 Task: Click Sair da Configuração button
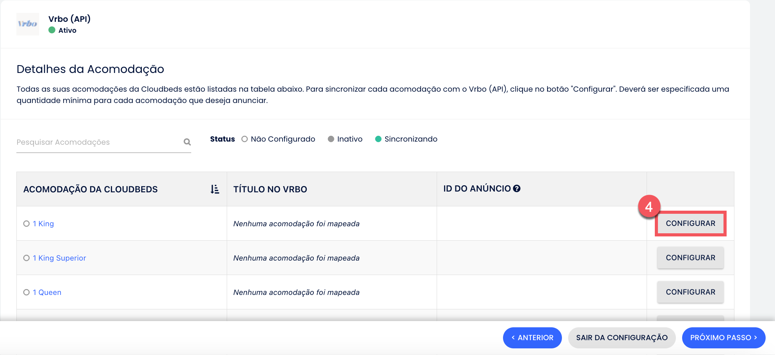tap(622, 338)
